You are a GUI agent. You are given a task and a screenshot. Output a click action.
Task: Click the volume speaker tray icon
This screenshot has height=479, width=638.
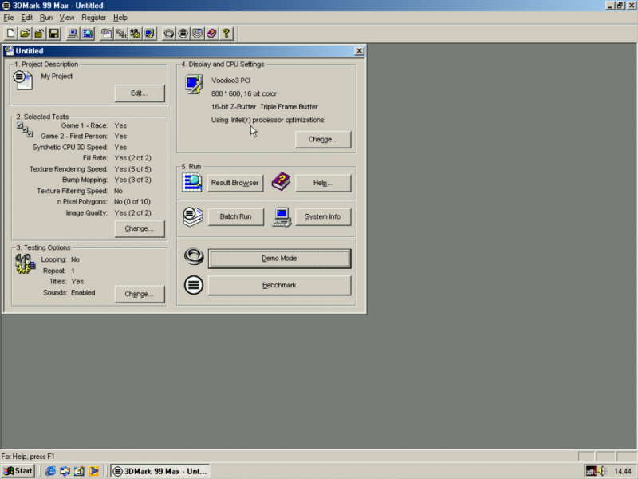[x=602, y=472]
